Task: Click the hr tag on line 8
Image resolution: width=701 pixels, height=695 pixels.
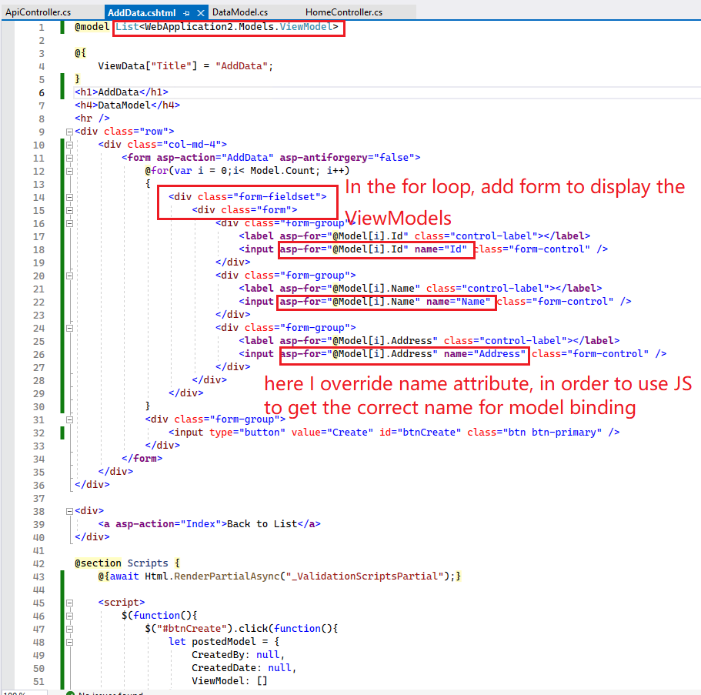Action: click(92, 118)
